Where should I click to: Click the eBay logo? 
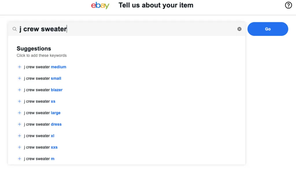pyautogui.click(x=100, y=5)
